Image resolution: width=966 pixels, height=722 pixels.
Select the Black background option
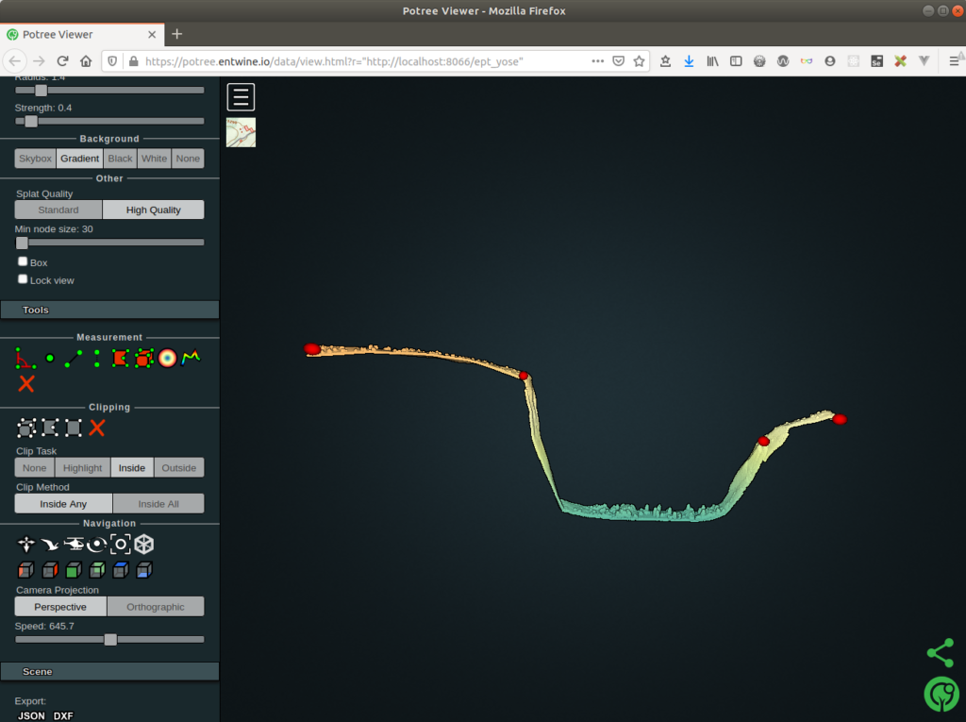coord(119,158)
